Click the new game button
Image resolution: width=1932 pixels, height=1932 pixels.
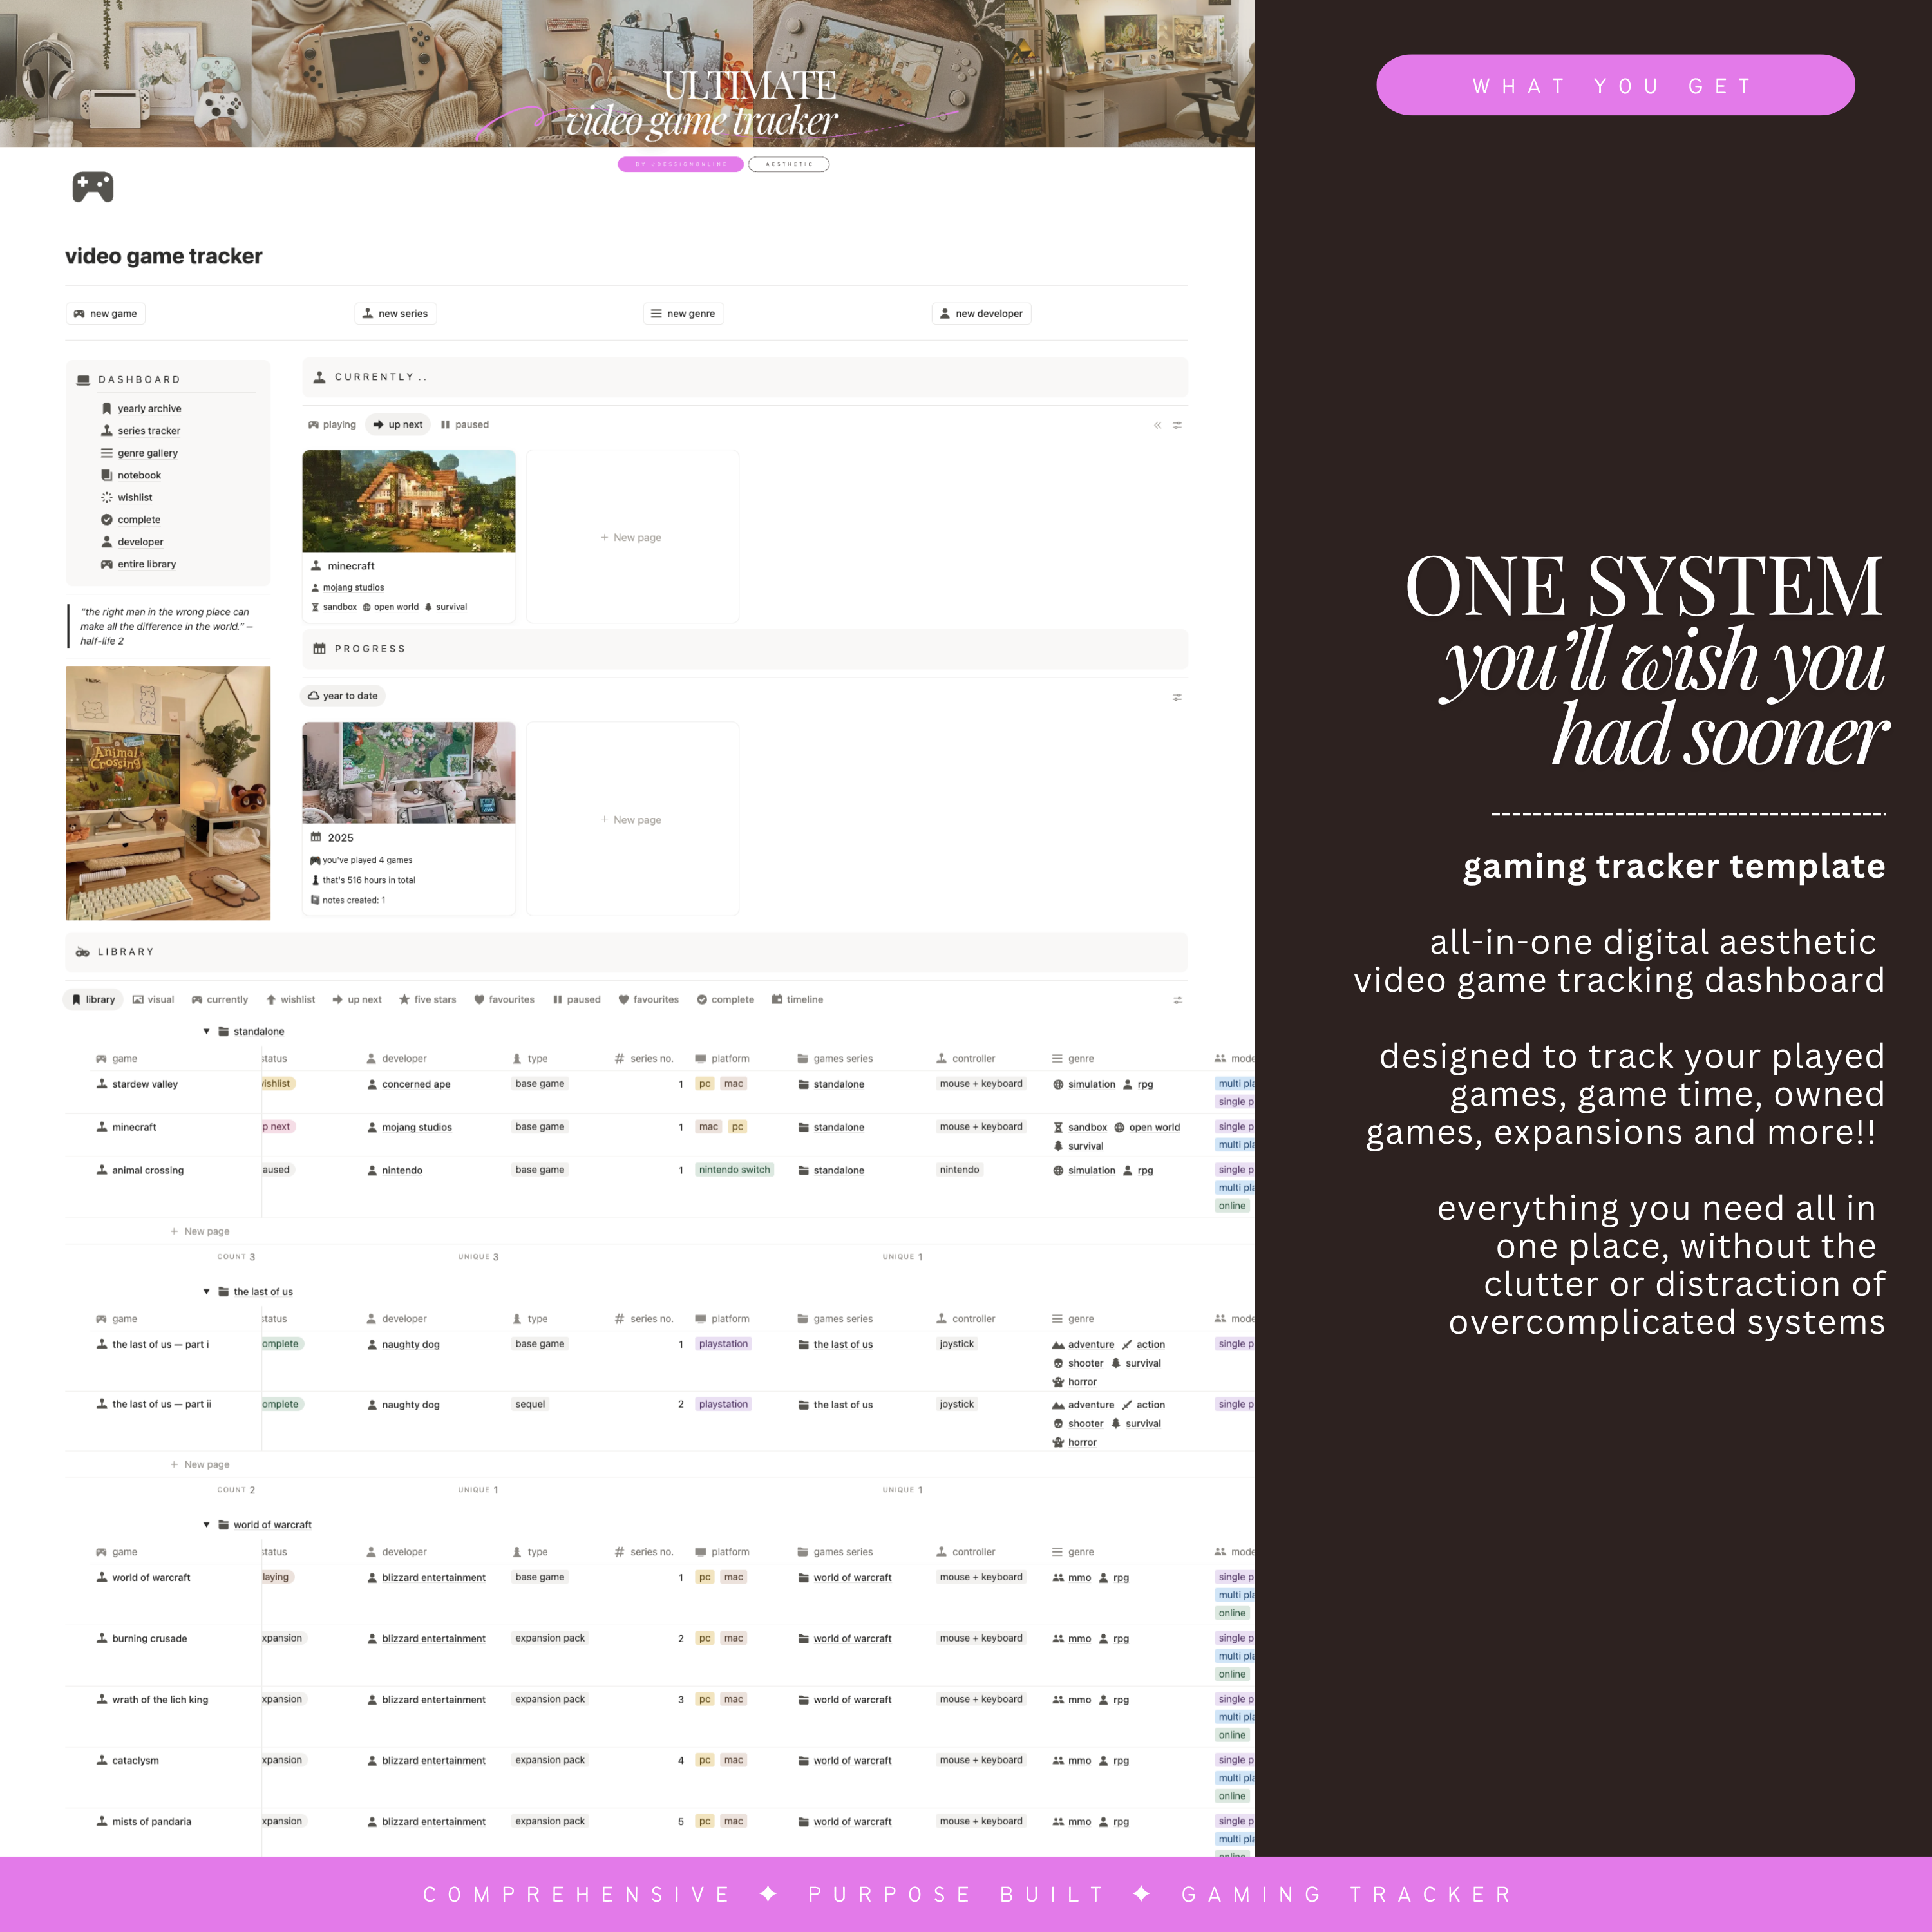(x=105, y=314)
